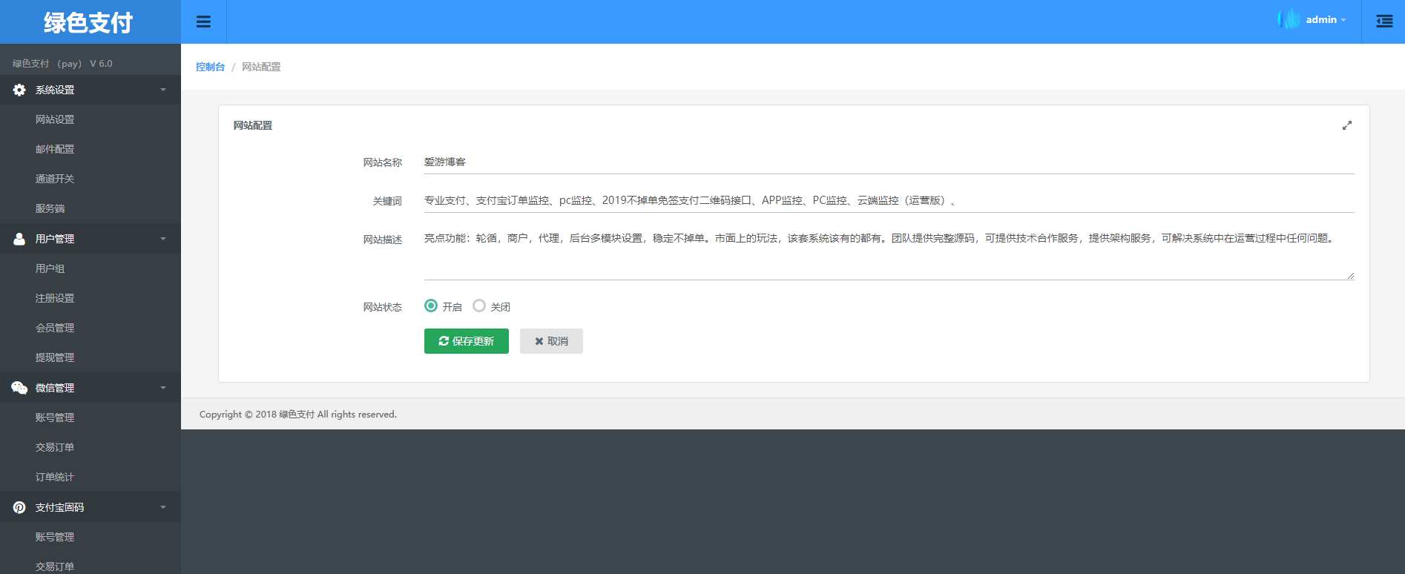Image resolution: width=1405 pixels, height=574 pixels.
Task: Click the 取消 button
Action: click(551, 341)
